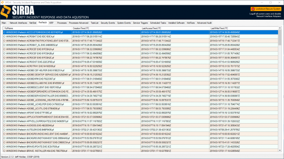Select the AUTELEM.EXE prefetch row

coord(141,130)
